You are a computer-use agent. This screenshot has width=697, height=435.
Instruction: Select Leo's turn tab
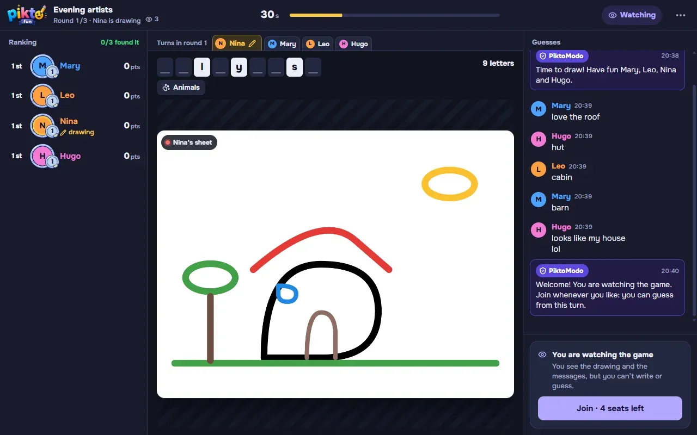318,44
